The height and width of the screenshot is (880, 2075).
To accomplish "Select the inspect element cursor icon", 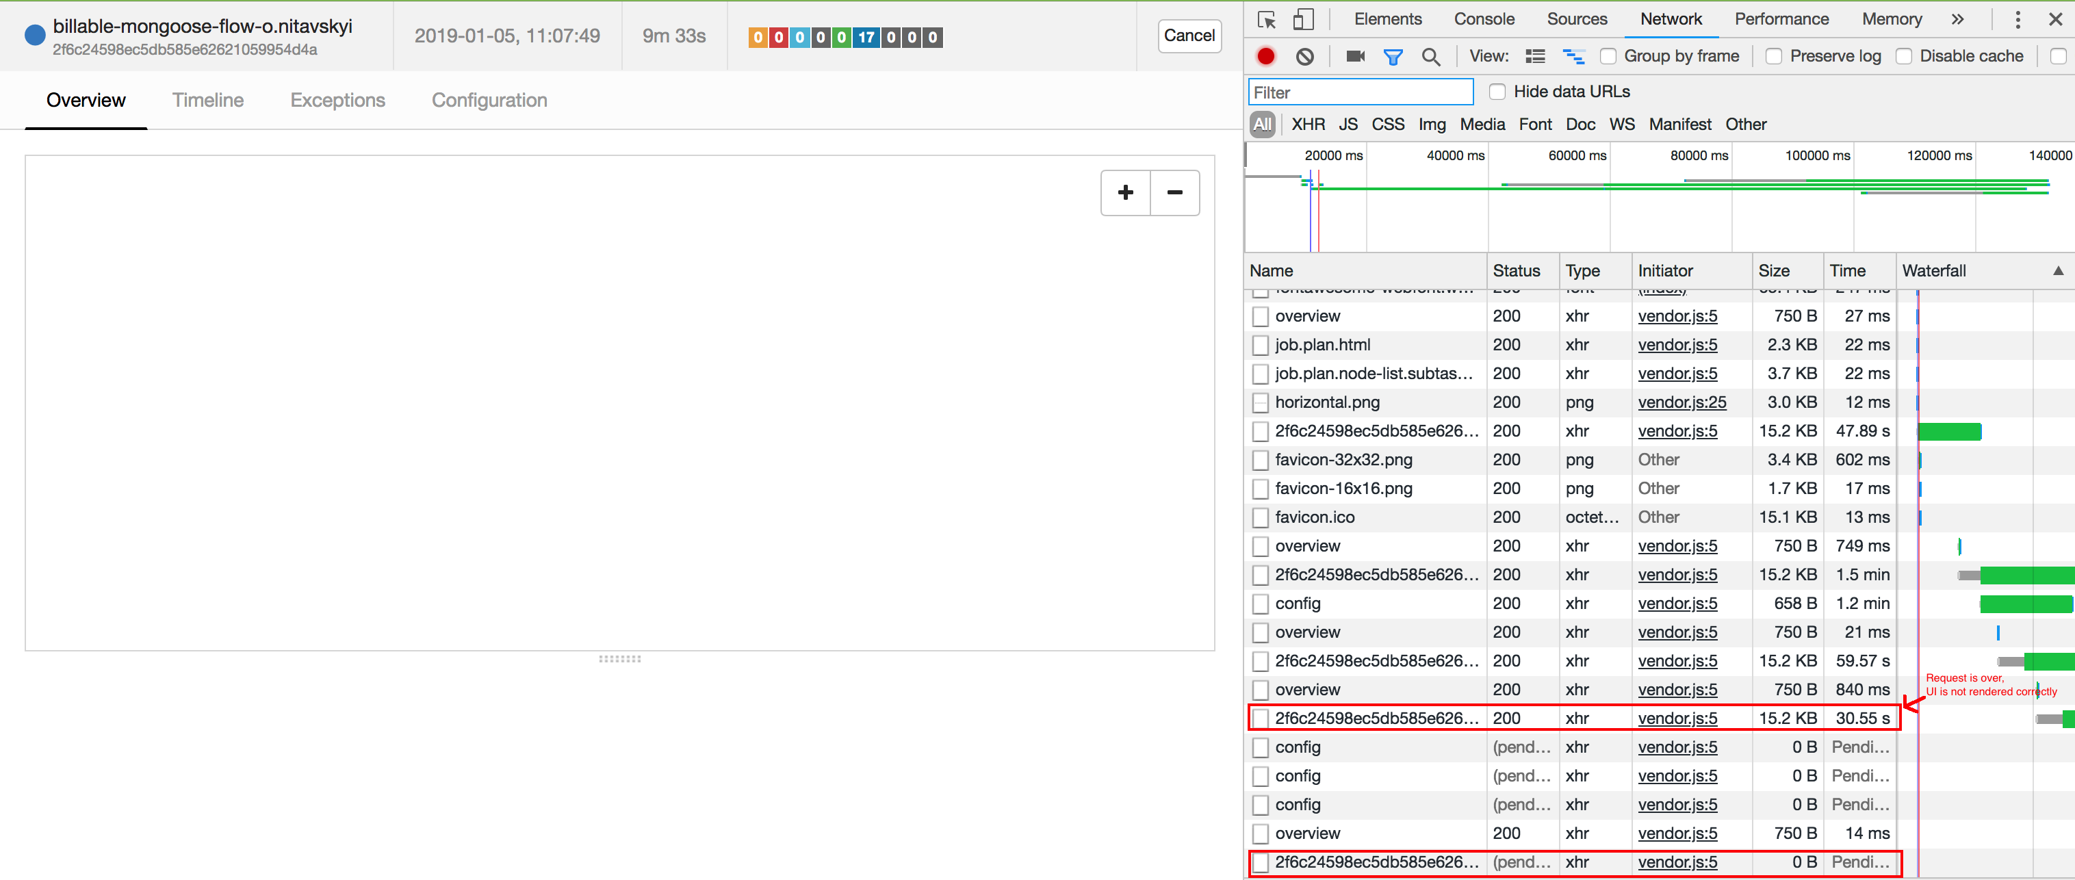I will pos(1266,19).
